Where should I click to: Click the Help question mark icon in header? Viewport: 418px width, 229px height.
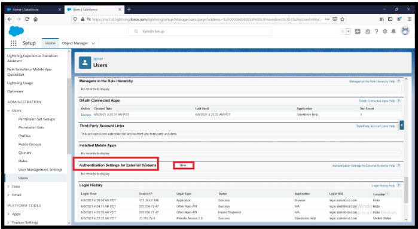[376, 32]
